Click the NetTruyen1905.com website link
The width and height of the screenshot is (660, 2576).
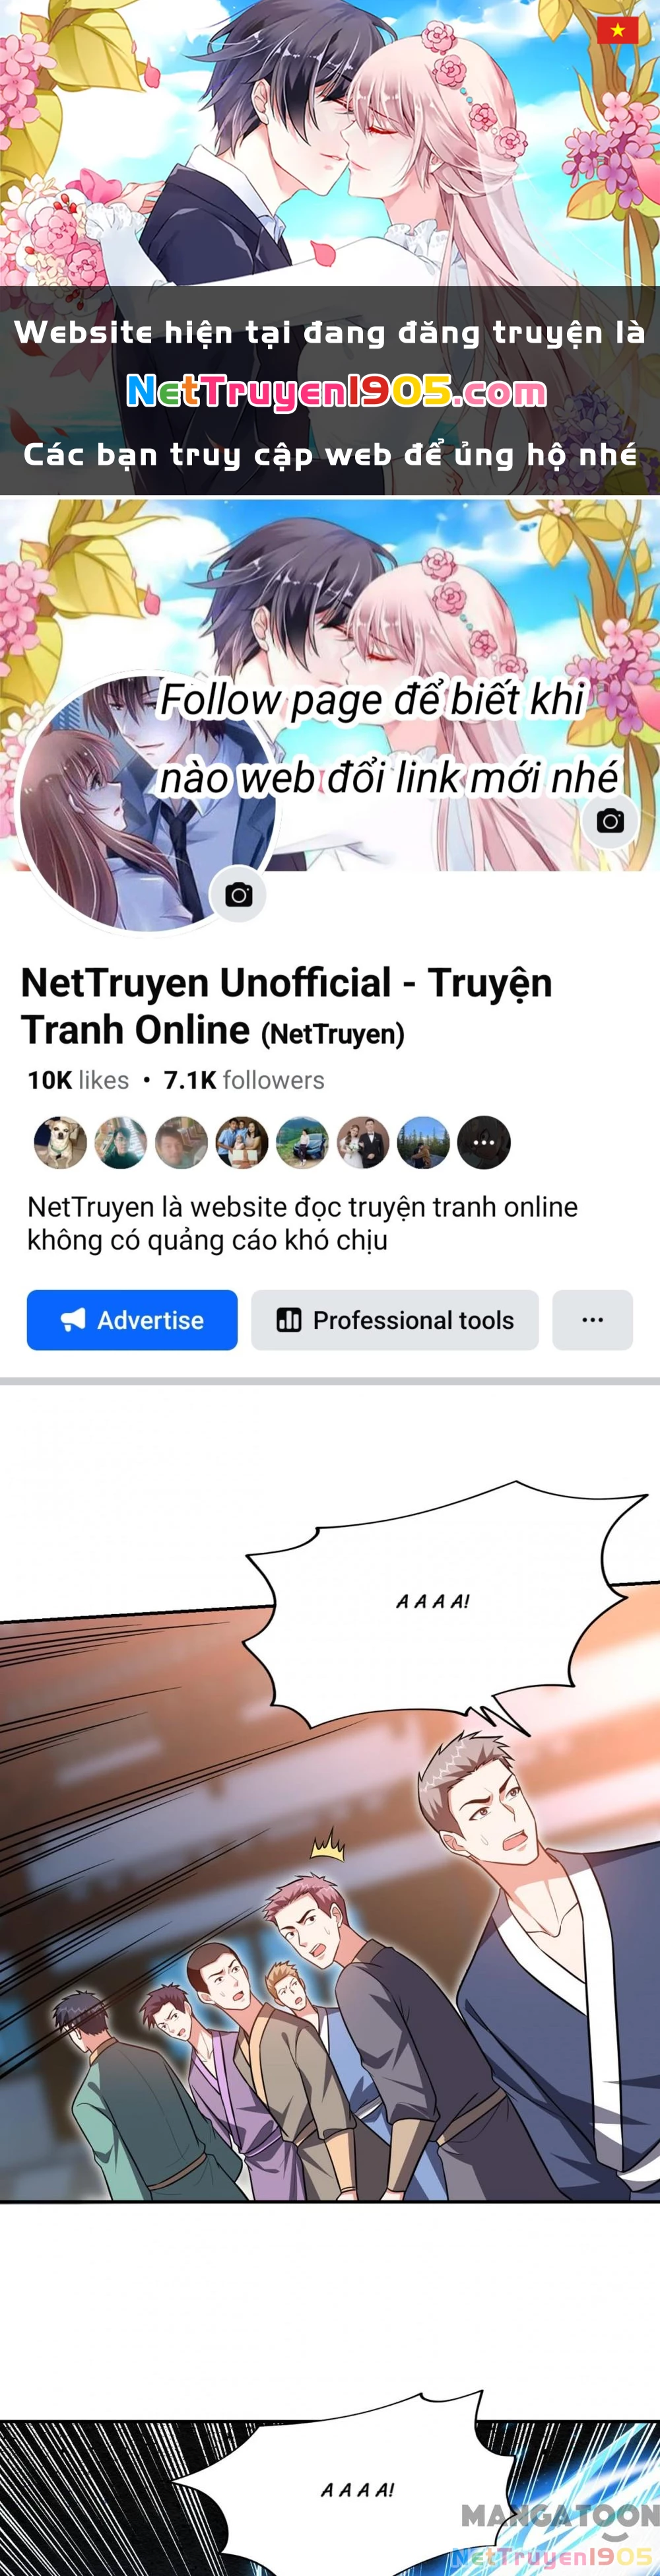pos(337,391)
